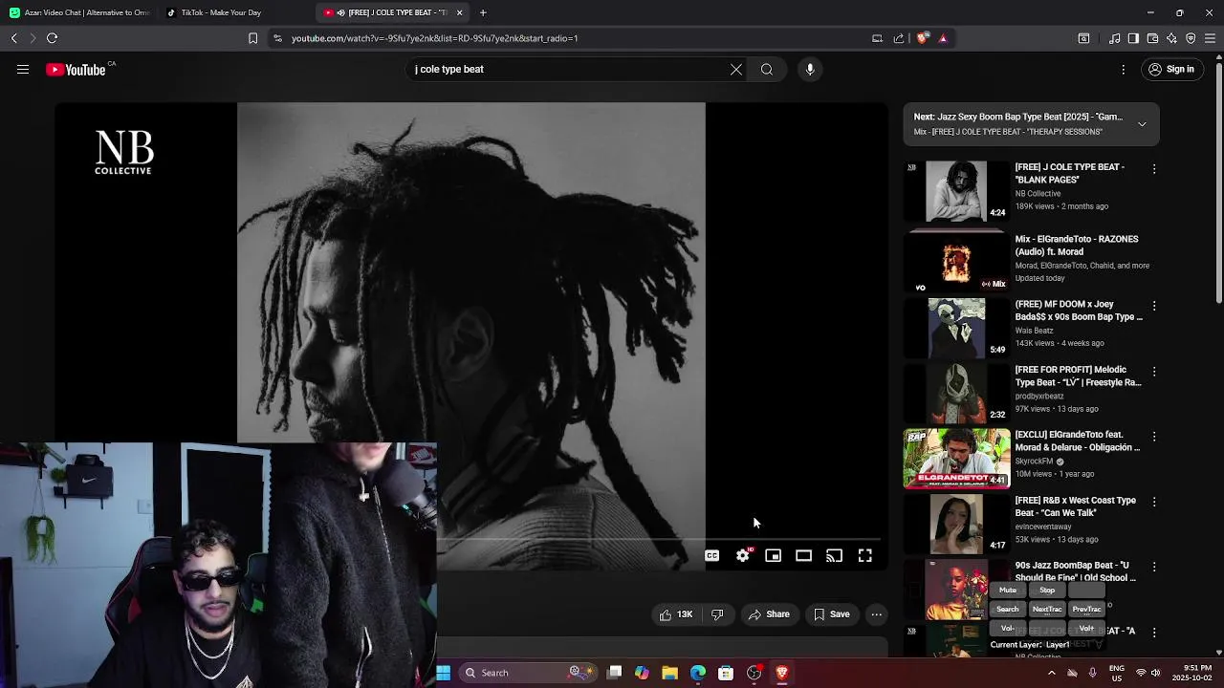Click Vol- in the overlay panel
The image size is (1224, 688).
[1008, 629]
